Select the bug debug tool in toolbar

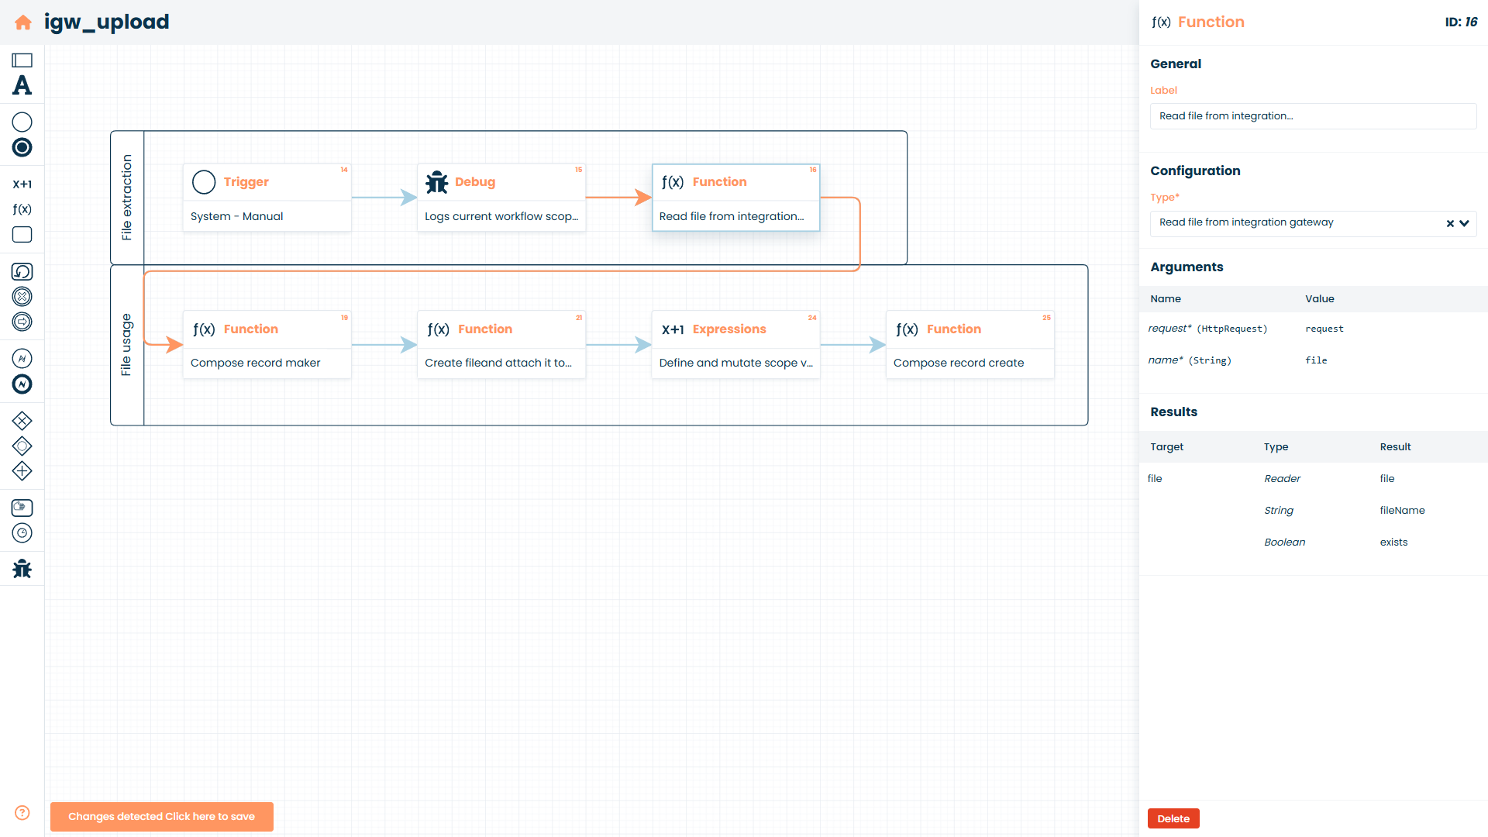[22, 569]
